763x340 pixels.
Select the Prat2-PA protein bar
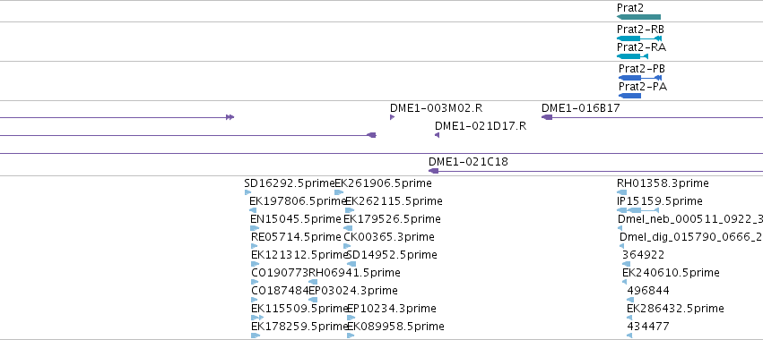click(629, 96)
